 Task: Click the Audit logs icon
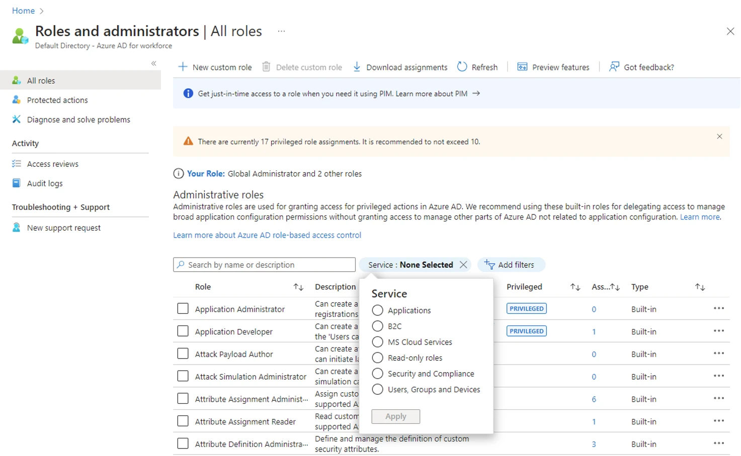tap(17, 183)
